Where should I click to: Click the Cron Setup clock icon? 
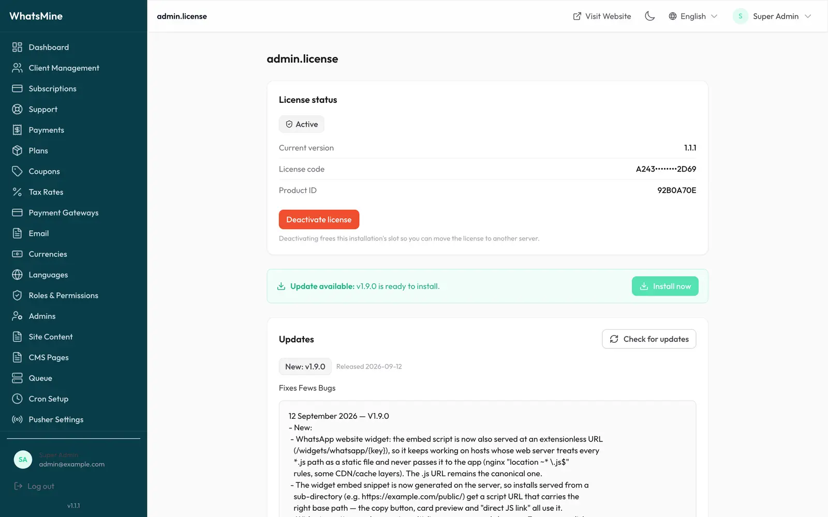tap(17, 399)
